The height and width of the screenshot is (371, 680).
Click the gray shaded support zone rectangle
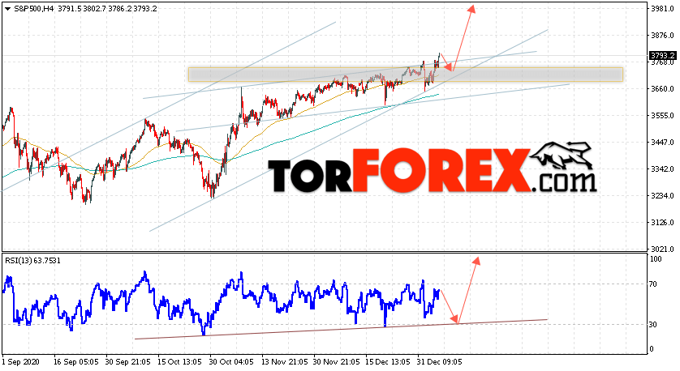coord(406,75)
